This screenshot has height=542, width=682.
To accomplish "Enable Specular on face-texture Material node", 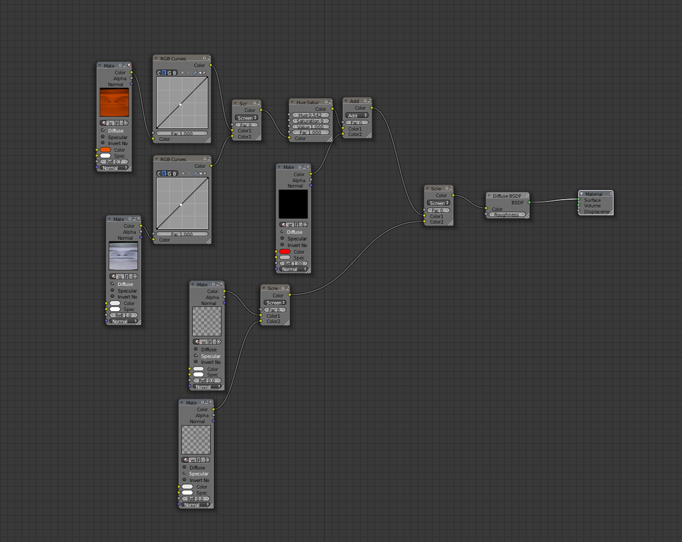I will click(112, 290).
